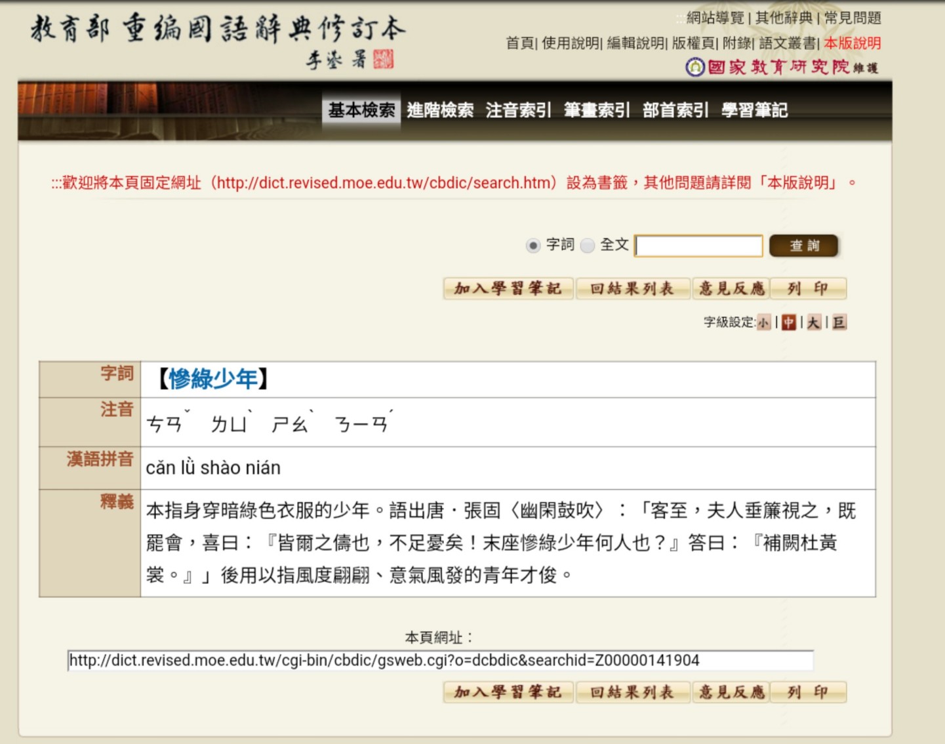Click the 字級設定 label
The height and width of the screenshot is (744, 945).
(x=729, y=323)
